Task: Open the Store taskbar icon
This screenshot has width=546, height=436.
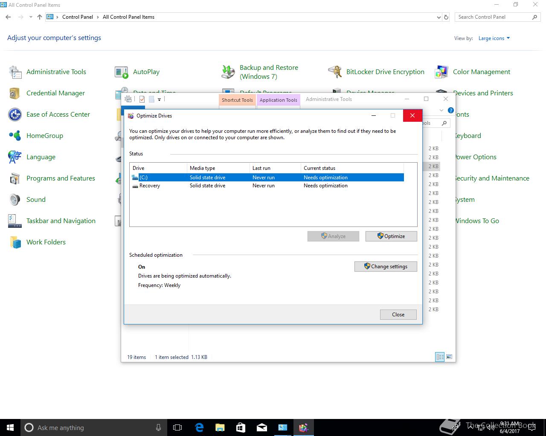Action: pos(241,427)
